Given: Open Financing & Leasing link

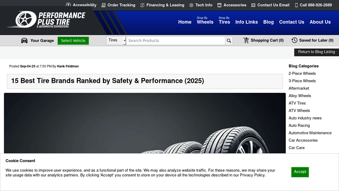Looking at the screenshot, I should pos(165,5).
